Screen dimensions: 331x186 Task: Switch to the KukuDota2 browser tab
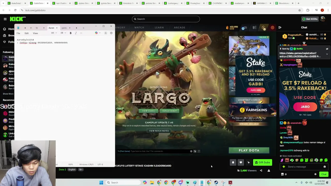(x=16, y=3)
